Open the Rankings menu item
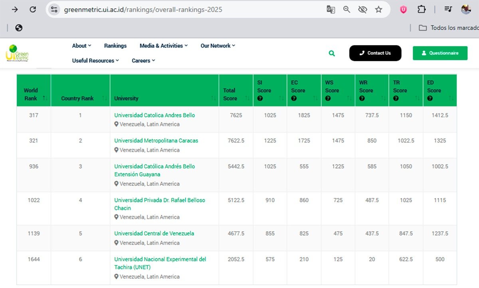Viewport: 479px width, 288px height. click(115, 45)
